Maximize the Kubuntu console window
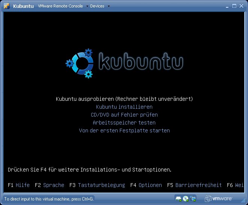 [234, 6]
